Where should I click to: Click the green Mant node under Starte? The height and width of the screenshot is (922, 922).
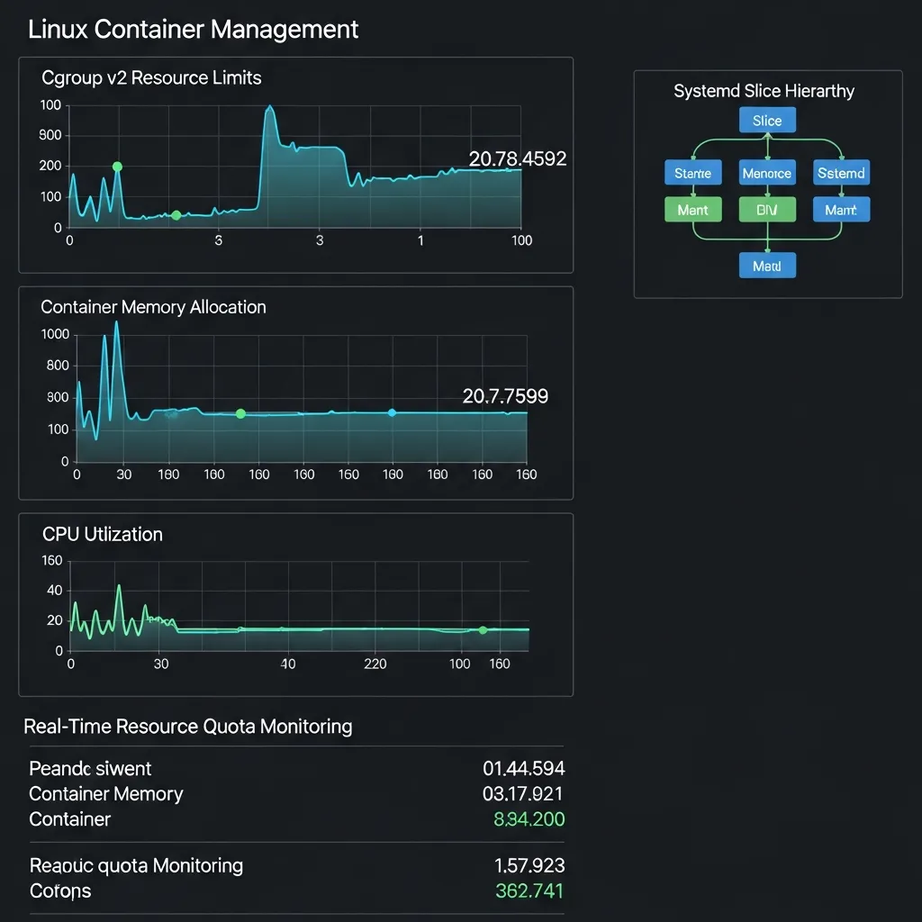(x=693, y=209)
